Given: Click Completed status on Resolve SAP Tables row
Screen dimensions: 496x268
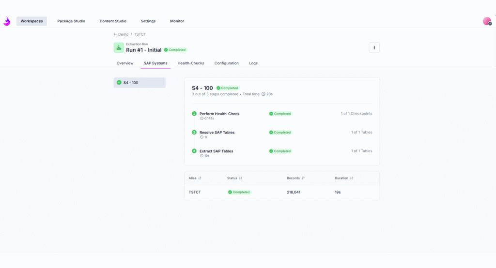Looking at the screenshot, I should (280, 133).
